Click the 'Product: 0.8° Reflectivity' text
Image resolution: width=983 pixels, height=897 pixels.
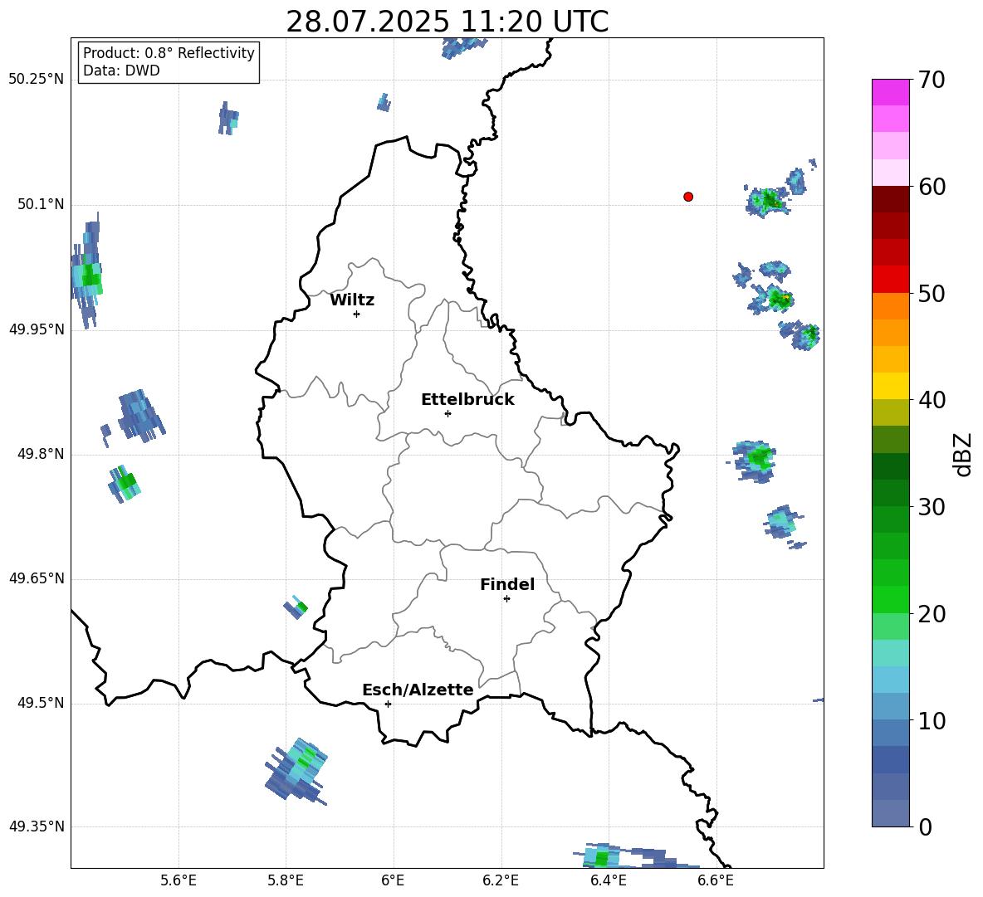169,52
